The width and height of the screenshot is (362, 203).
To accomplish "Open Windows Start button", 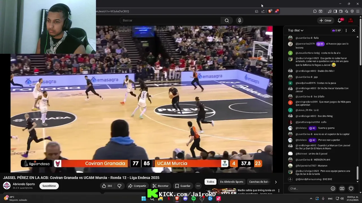I will click(x=144, y=198).
